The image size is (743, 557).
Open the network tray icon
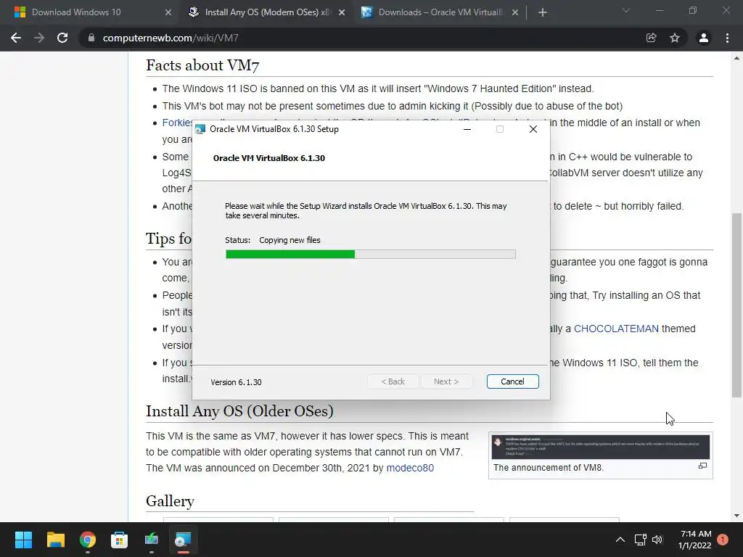click(640, 540)
